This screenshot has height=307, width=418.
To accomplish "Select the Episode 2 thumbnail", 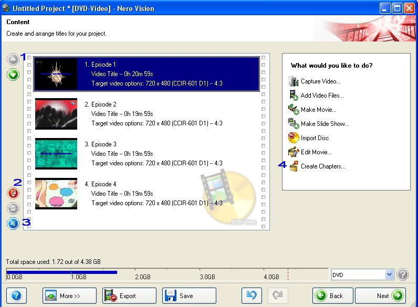I will tap(56, 114).
